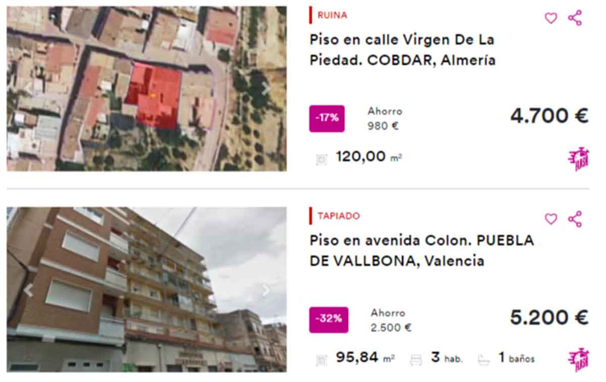Viewport: 606px width, 382px height.
Task: Click the bathtub icon beside 1 baños
Action: tap(484, 359)
